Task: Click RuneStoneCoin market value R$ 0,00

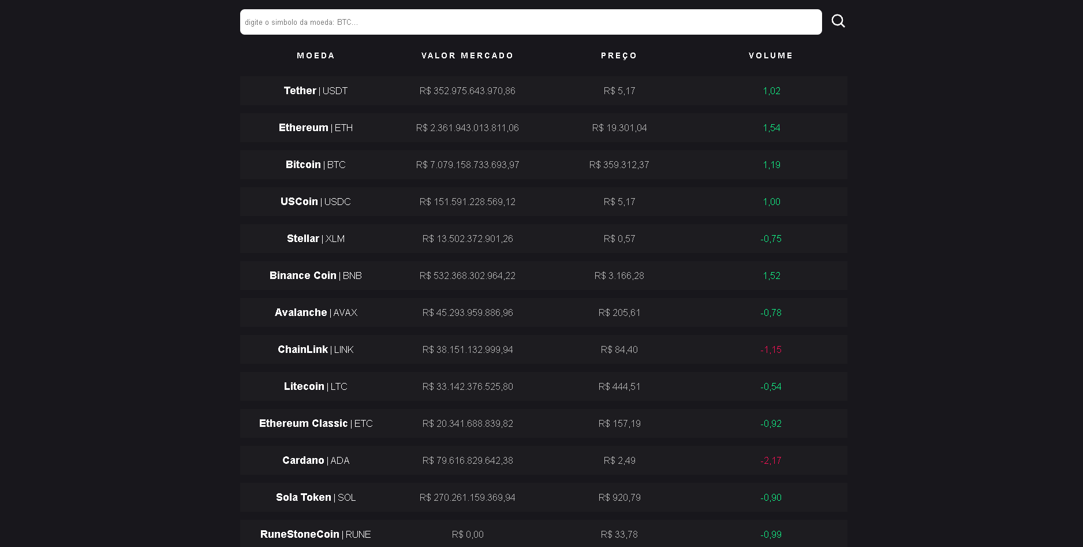Action: click(468, 534)
